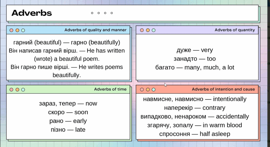
Task: Click the line "скоро — soon"
Action: click(x=68, y=112)
